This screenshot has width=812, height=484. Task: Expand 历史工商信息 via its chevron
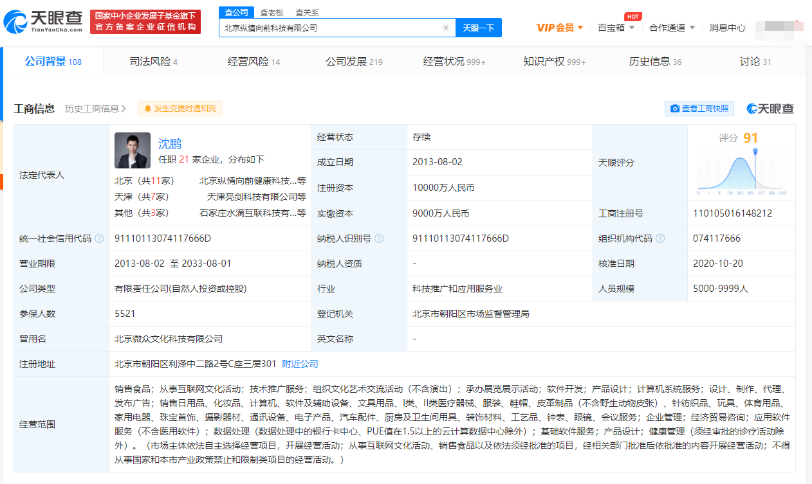coord(124,109)
